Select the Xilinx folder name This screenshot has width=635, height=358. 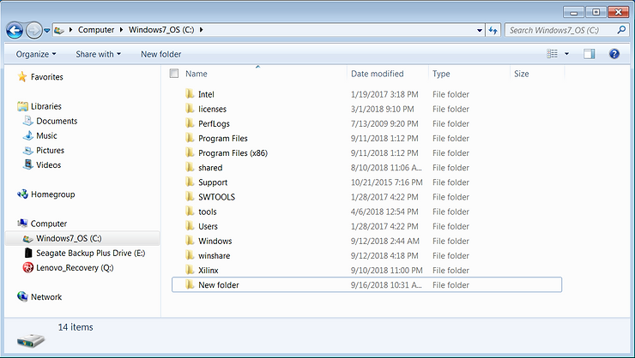pyautogui.click(x=209, y=271)
